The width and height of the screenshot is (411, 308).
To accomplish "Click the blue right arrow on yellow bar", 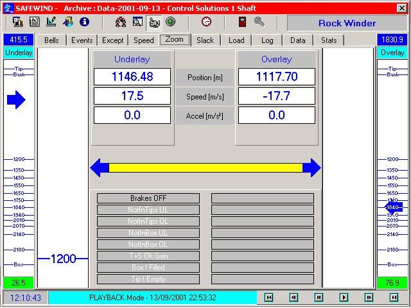I will 312,168.
